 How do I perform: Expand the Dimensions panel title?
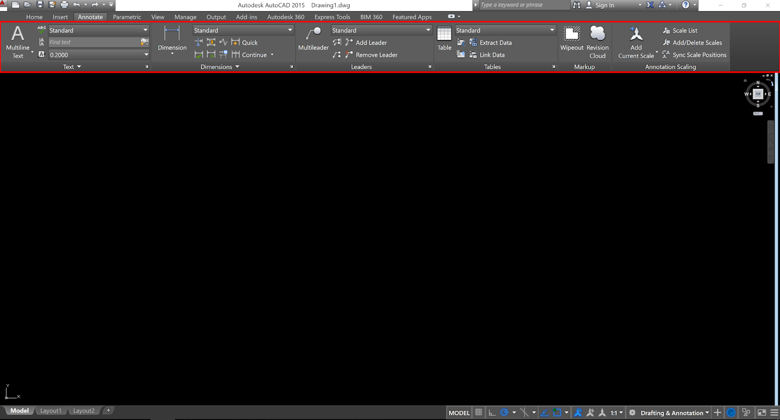220,67
